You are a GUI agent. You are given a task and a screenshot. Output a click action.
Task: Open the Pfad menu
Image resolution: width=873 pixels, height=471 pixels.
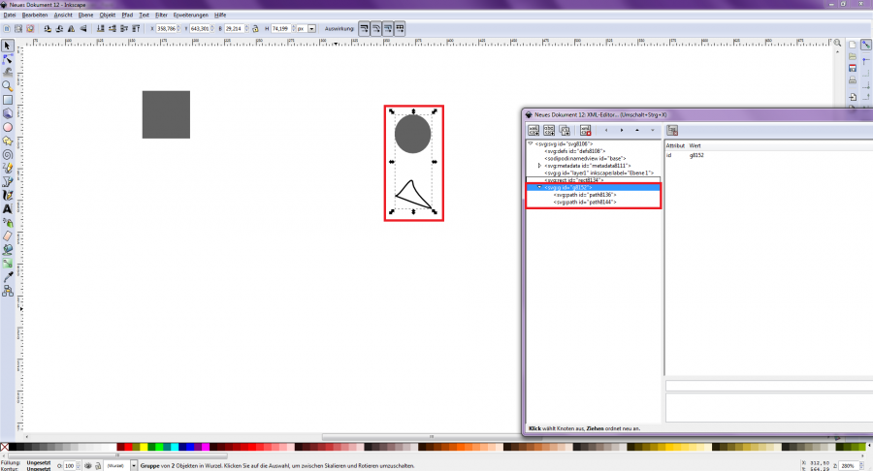coord(127,16)
